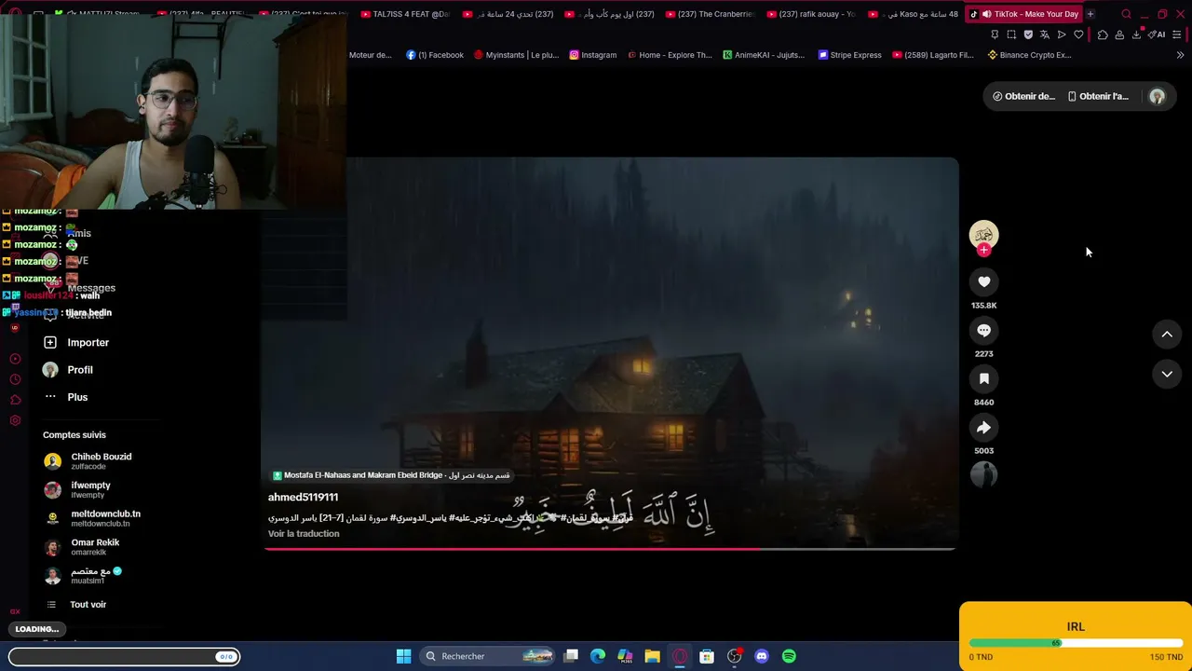The image size is (1192, 671).
Task: Open the meltdownclub.tn followed account
Action: (x=92, y=518)
